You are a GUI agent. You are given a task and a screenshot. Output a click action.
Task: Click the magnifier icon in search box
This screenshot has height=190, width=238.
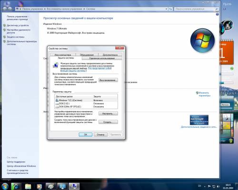216,9
